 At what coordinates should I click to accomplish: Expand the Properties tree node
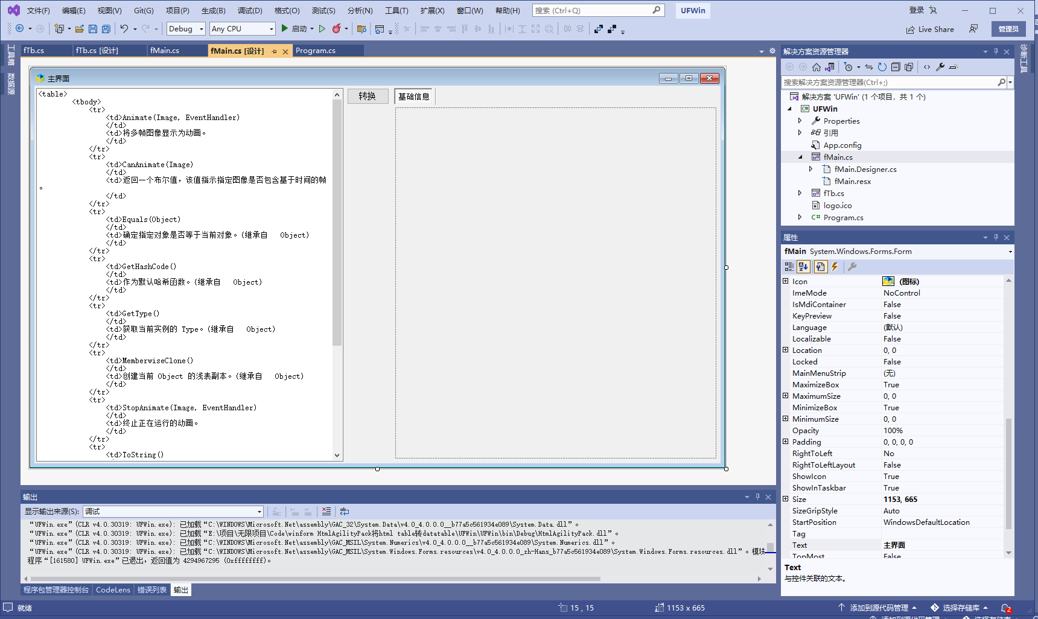800,121
